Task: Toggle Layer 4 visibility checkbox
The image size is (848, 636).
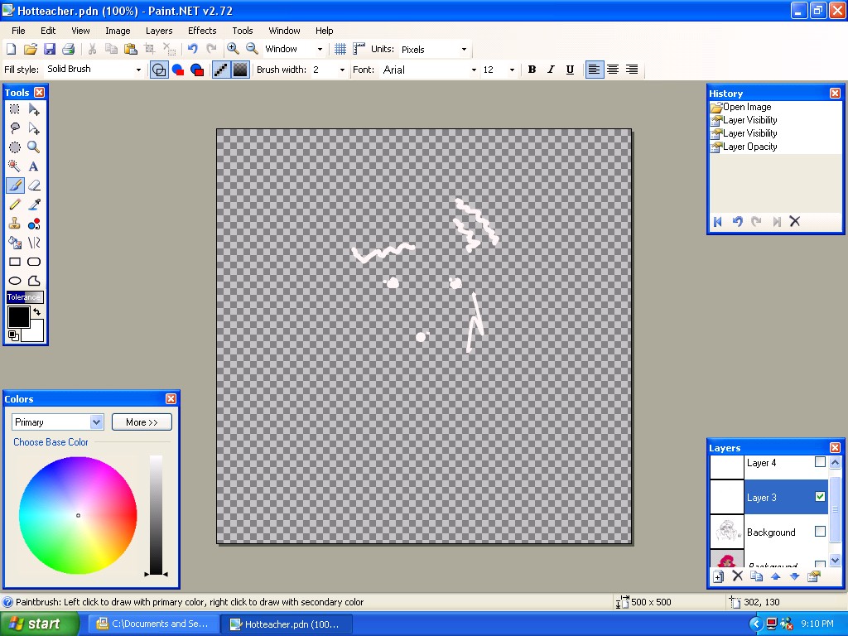Action: 820,462
